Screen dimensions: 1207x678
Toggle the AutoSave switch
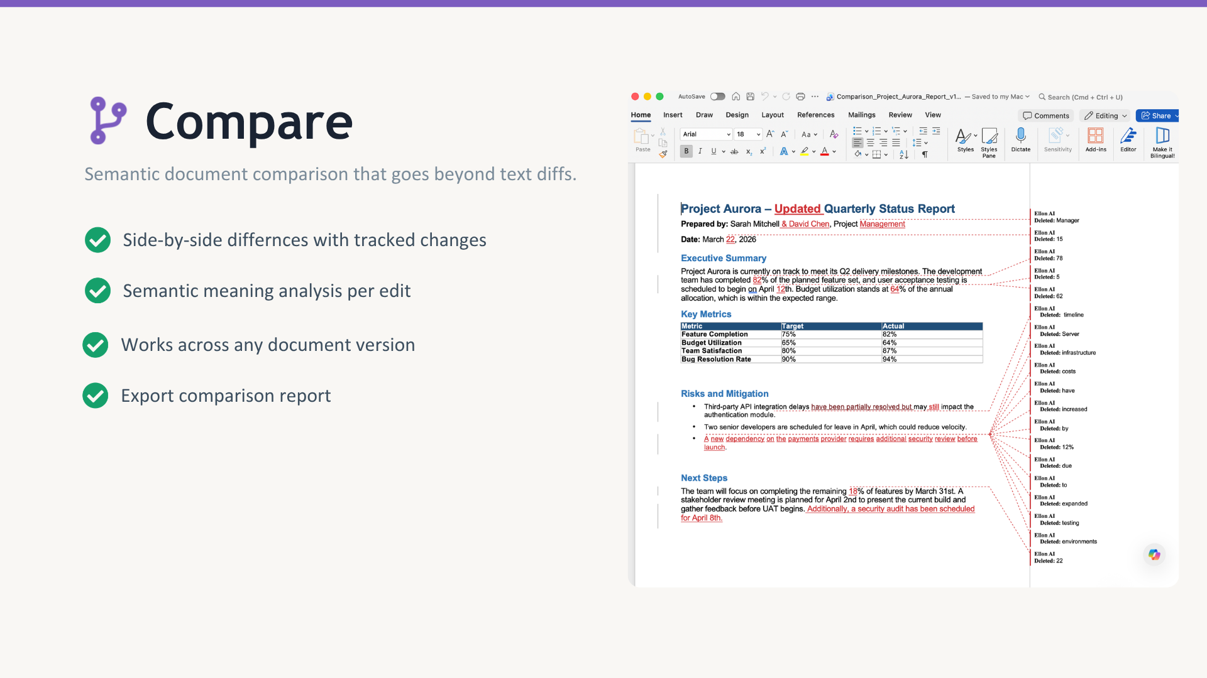click(717, 97)
